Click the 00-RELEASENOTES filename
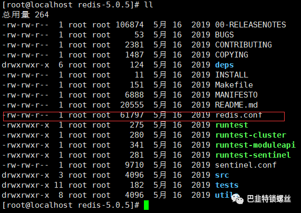The width and height of the screenshot is (301, 213). point(250,25)
